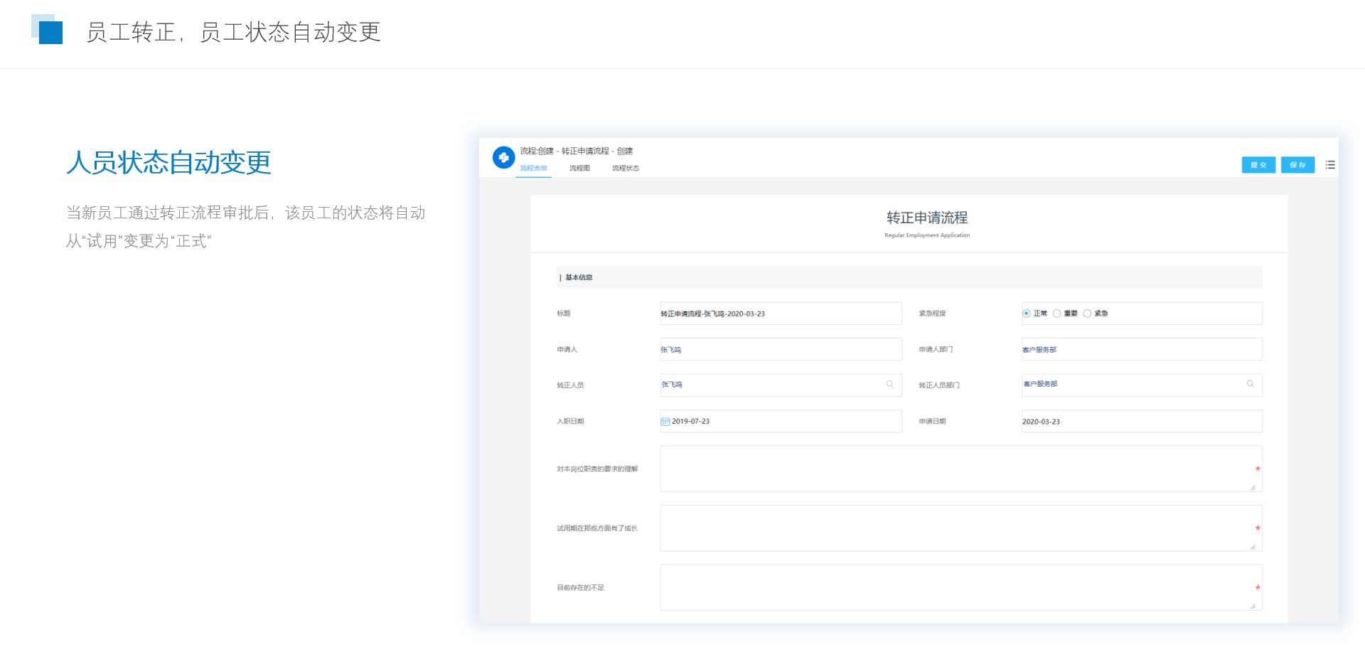This screenshot has height=657, width=1365.
Task: Click the 保存 save button
Action: coord(1297,165)
